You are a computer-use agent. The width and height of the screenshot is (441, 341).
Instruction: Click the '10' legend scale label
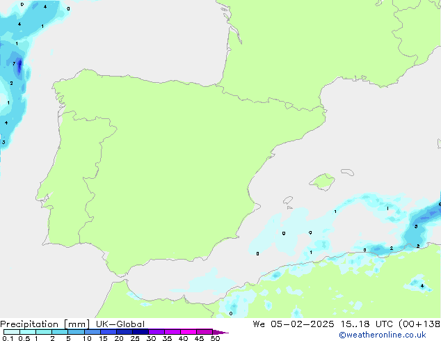coord(87,338)
